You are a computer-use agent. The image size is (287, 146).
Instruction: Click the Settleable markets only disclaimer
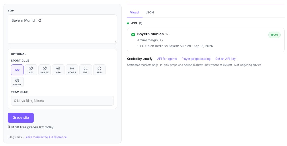[x=194, y=65]
